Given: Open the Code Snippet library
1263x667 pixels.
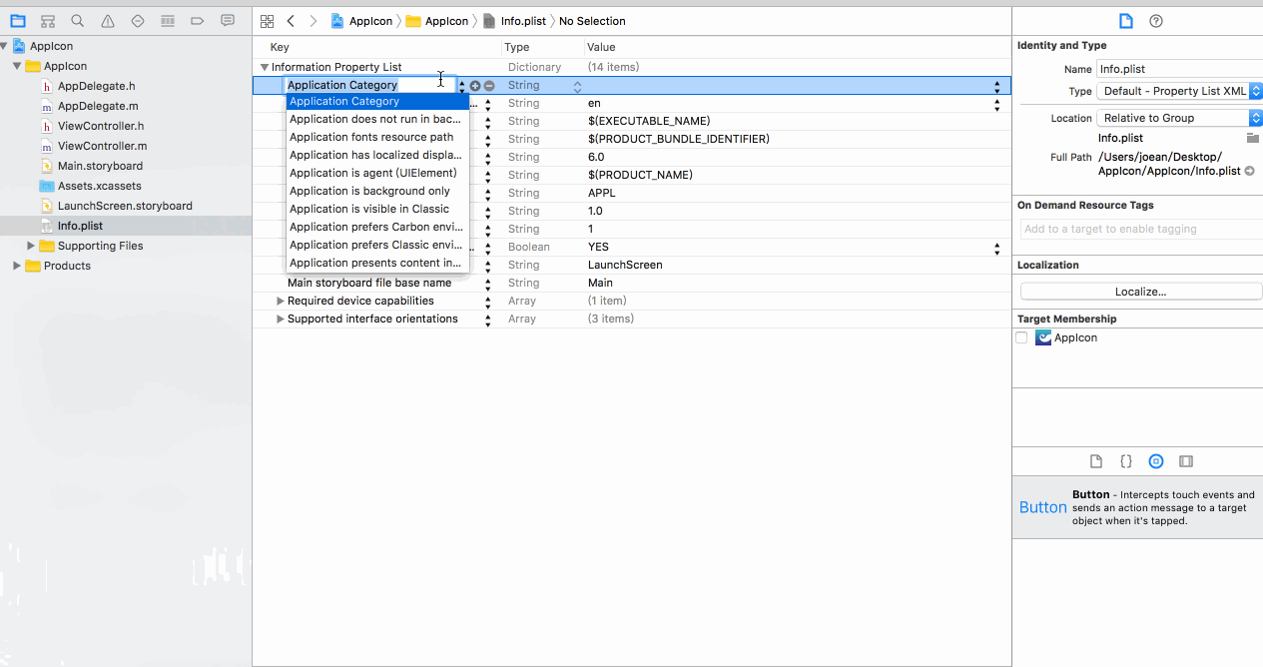Looking at the screenshot, I should (x=1125, y=460).
